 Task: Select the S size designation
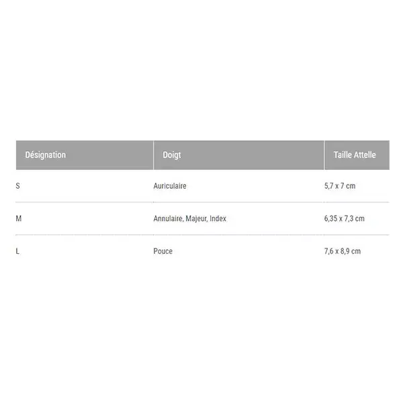[x=17, y=186]
